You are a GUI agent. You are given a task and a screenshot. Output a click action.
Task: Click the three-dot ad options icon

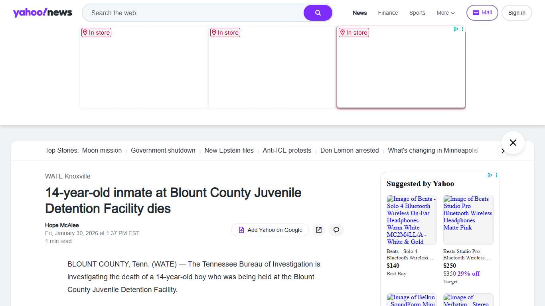tap(462, 29)
